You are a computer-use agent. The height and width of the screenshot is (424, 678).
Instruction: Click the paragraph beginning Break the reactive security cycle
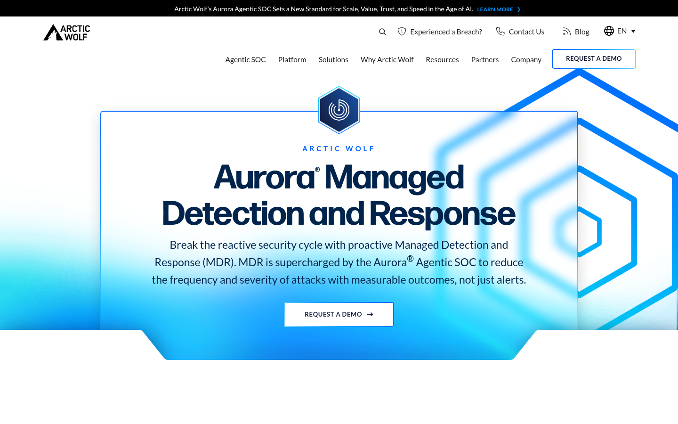(x=339, y=262)
